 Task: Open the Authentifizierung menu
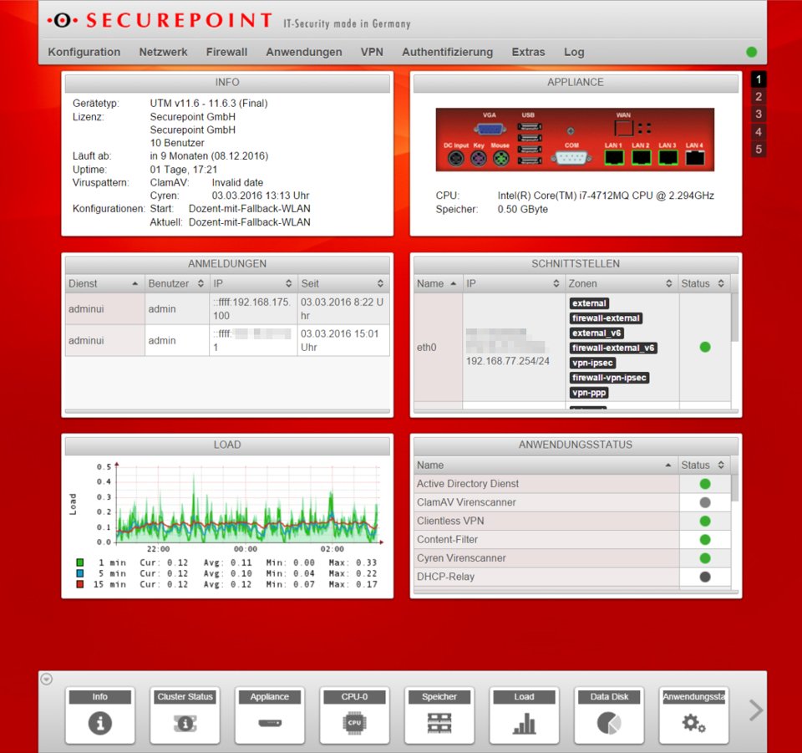point(448,52)
